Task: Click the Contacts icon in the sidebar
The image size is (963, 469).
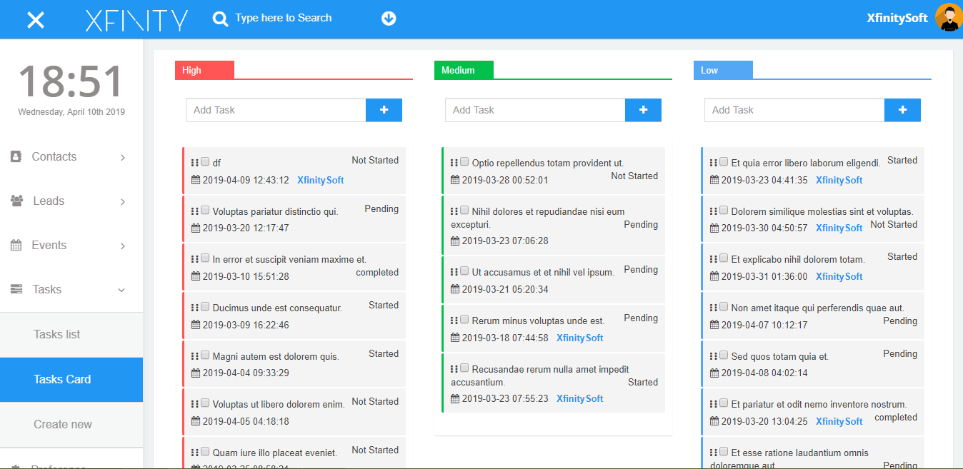Action: coord(15,156)
